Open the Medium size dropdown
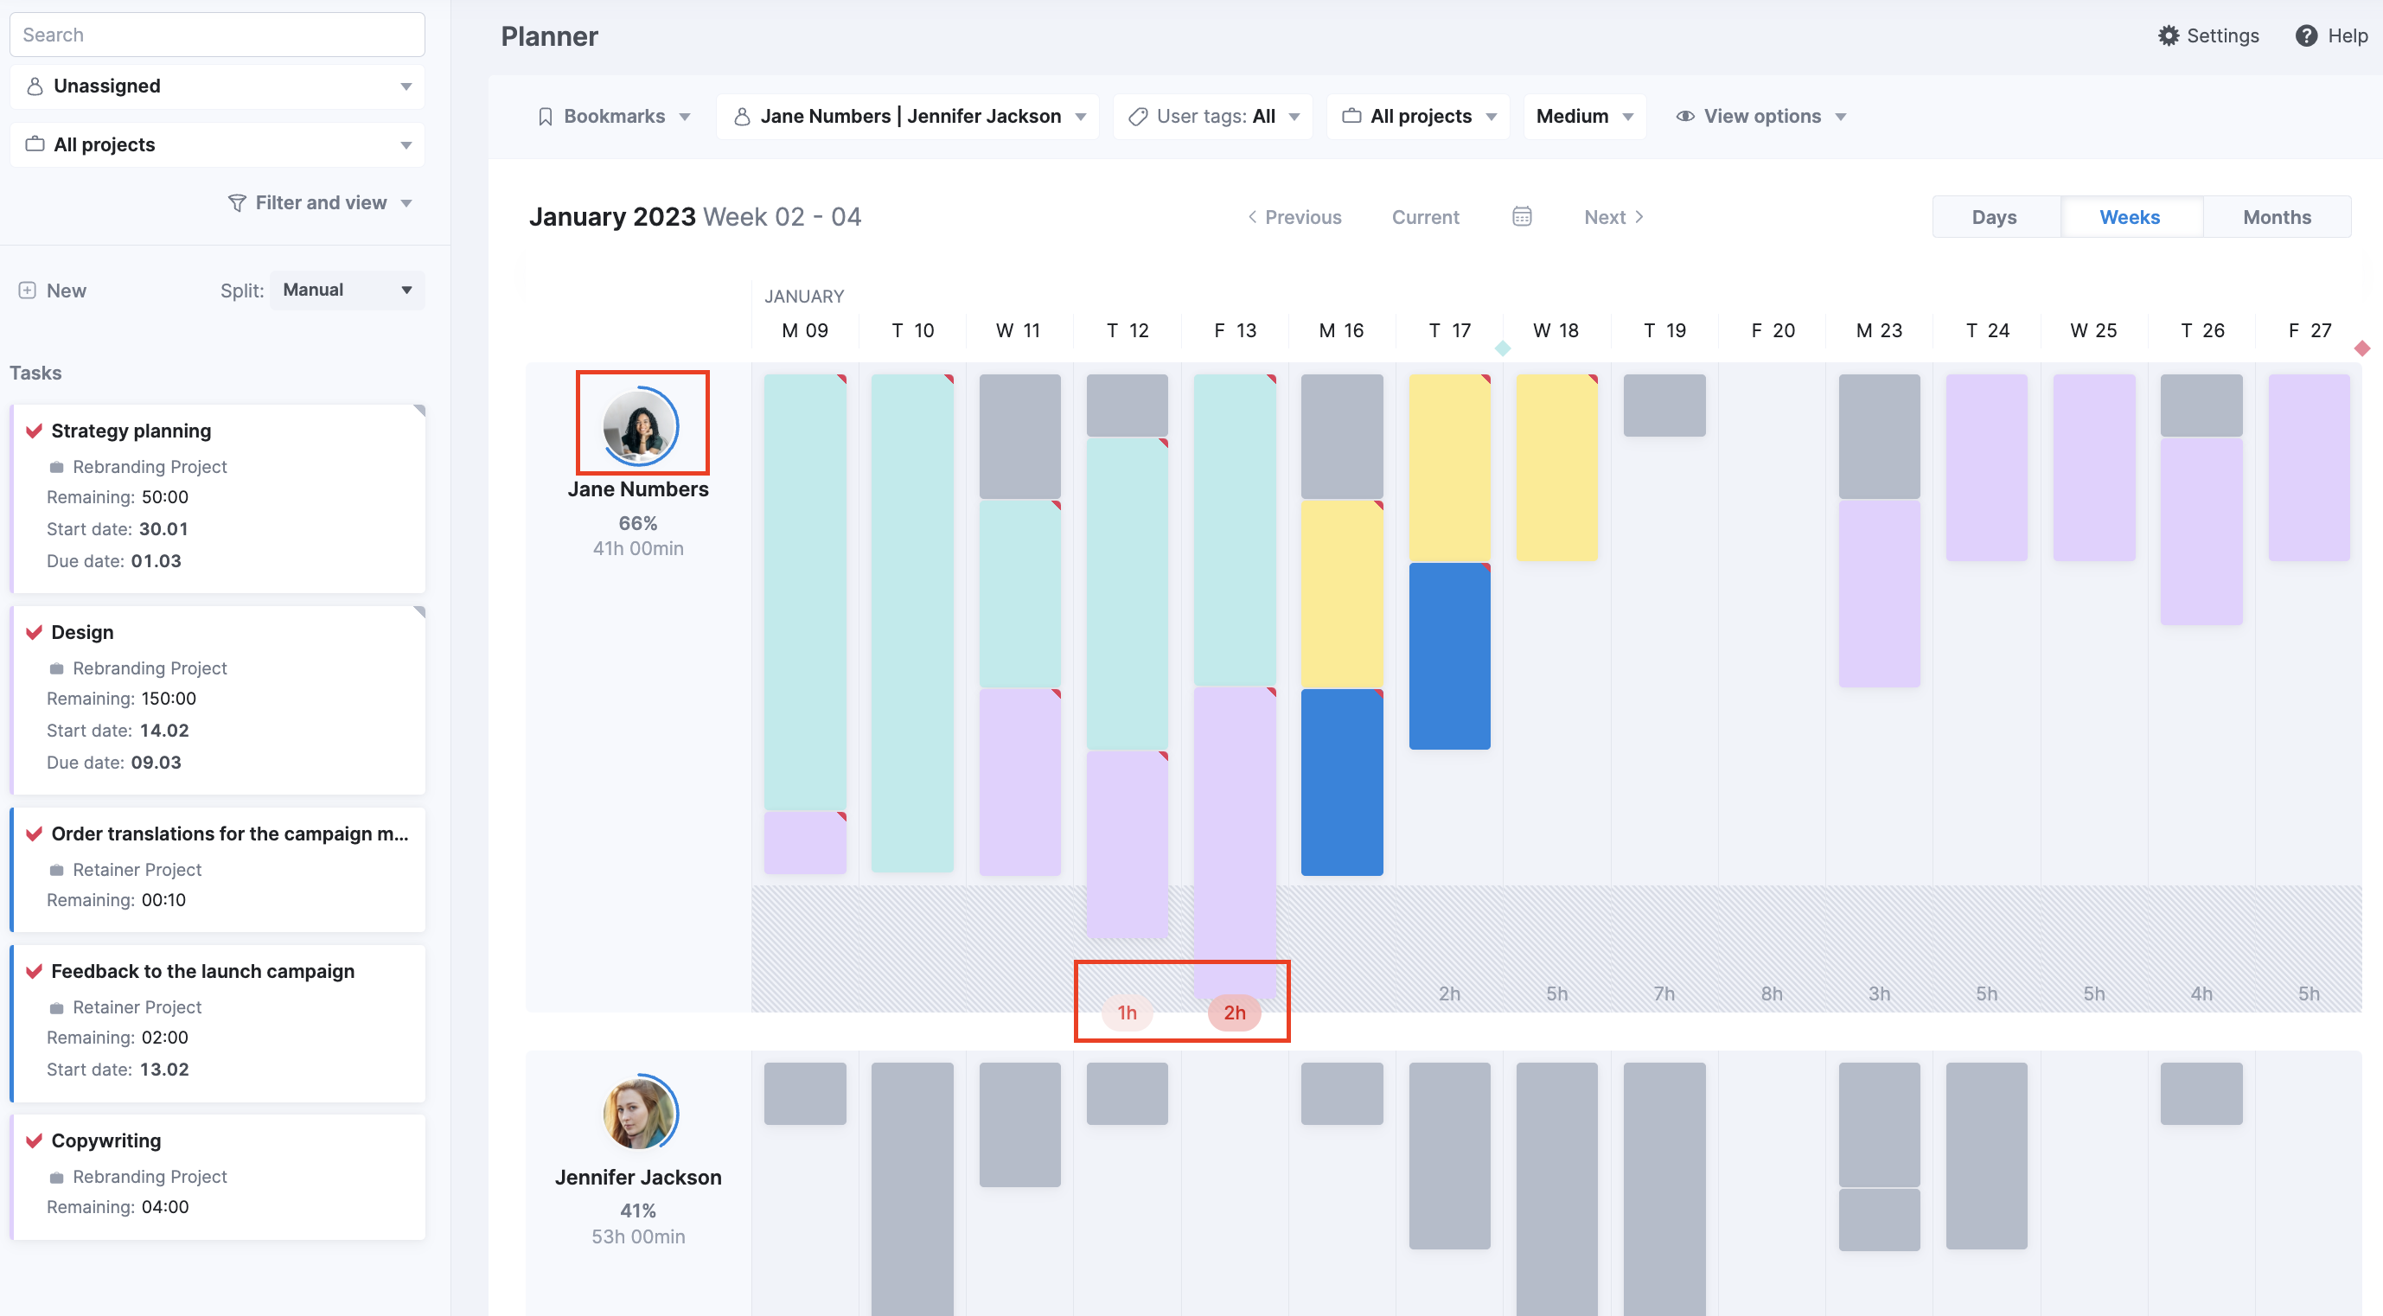The width and height of the screenshot is (2383, 1316). (x=1585, y=117)
